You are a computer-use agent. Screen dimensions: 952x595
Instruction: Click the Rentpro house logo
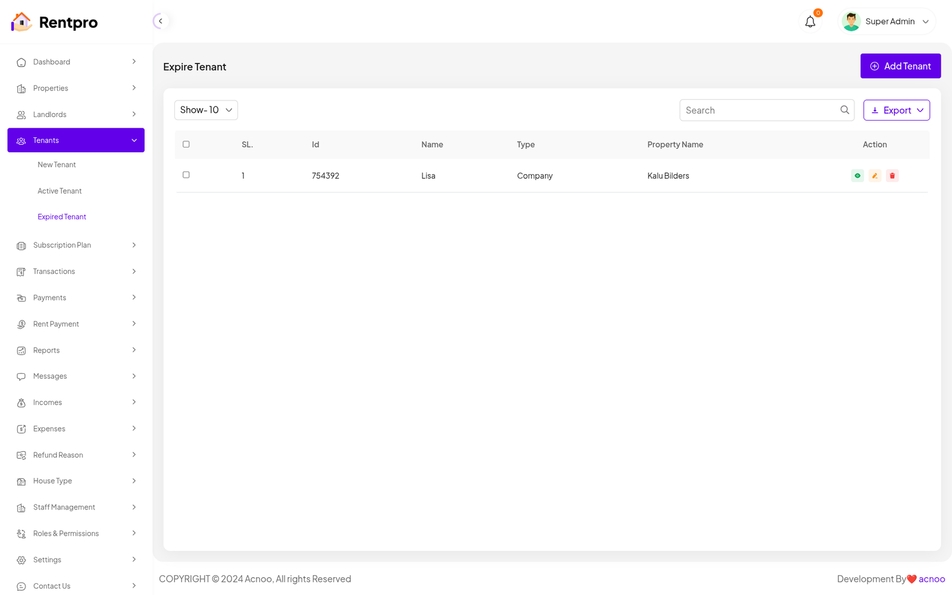coord(21,22)
